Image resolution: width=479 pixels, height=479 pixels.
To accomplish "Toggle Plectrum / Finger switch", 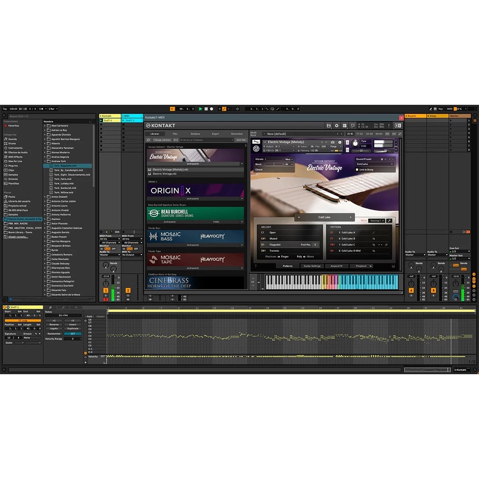I will [x=278, y=257].
